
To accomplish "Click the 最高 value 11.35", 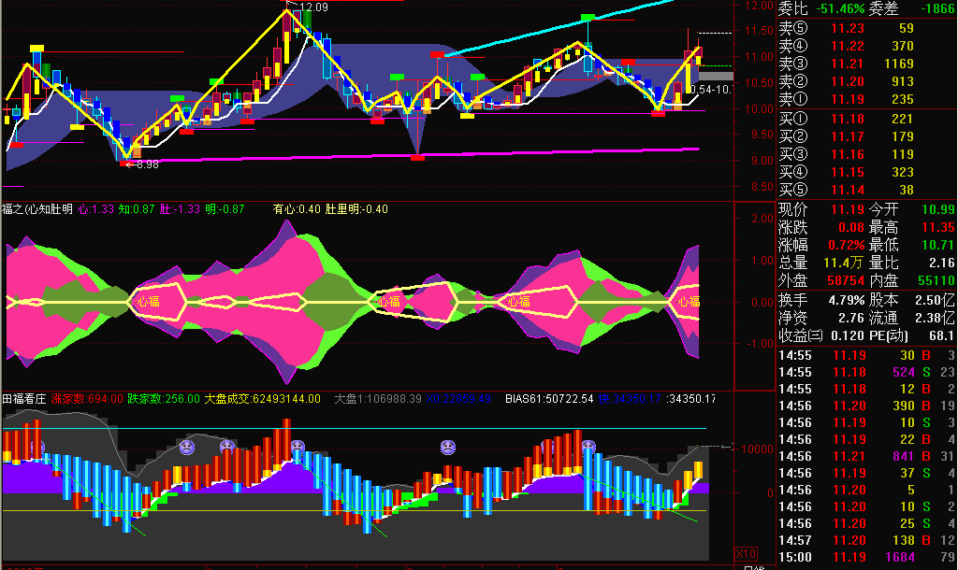I will 937,227.
